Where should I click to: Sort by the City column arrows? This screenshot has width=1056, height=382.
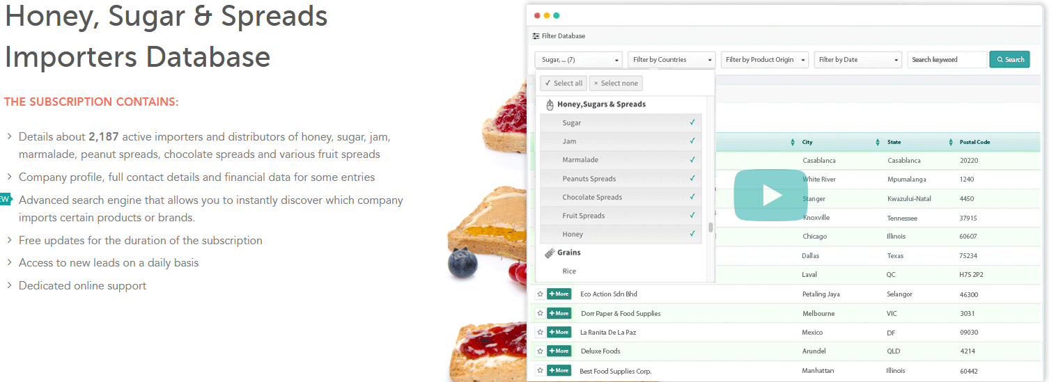(x=877, y=143)
